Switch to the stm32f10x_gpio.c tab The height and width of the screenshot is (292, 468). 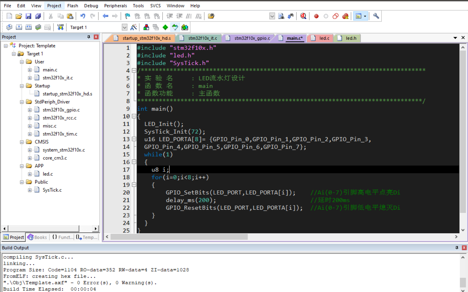(x=249, y=38)
